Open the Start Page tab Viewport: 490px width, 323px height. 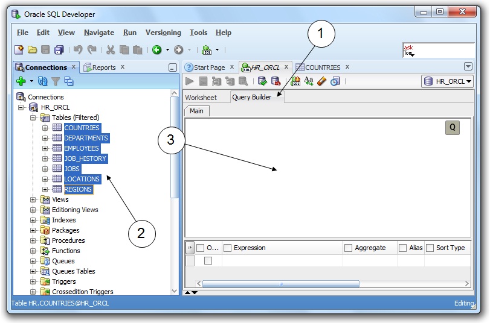pyautogui.click(x=209, y=67)
